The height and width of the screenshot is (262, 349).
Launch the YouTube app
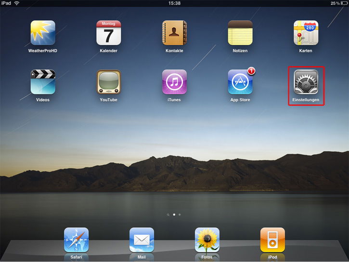click(x=108, y=82)
